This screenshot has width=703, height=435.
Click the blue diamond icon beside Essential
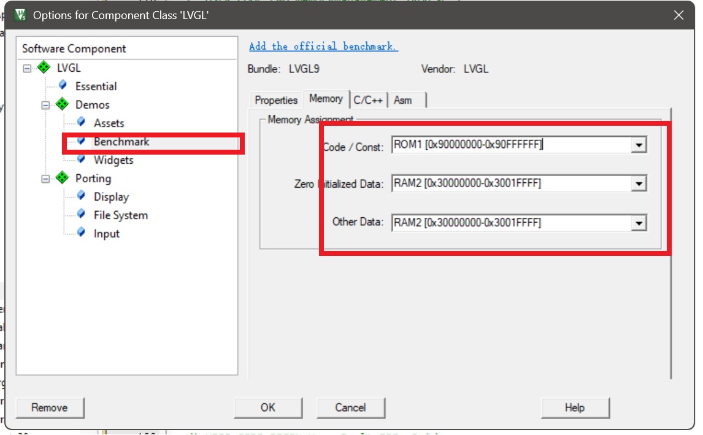pos(63,85)
